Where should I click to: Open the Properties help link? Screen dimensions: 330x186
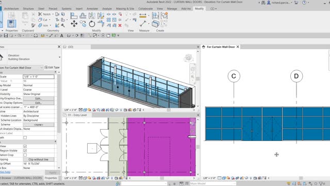(5, 172)
